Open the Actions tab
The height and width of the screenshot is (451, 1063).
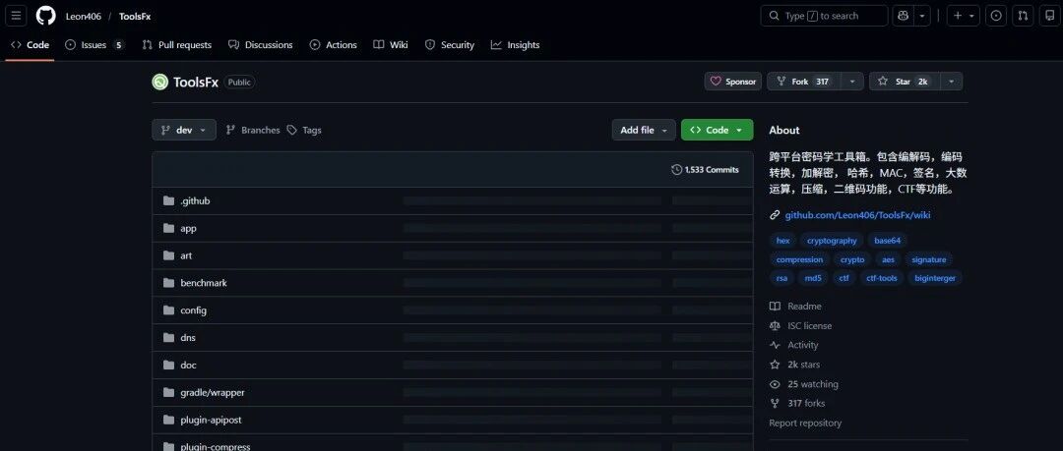333,44
